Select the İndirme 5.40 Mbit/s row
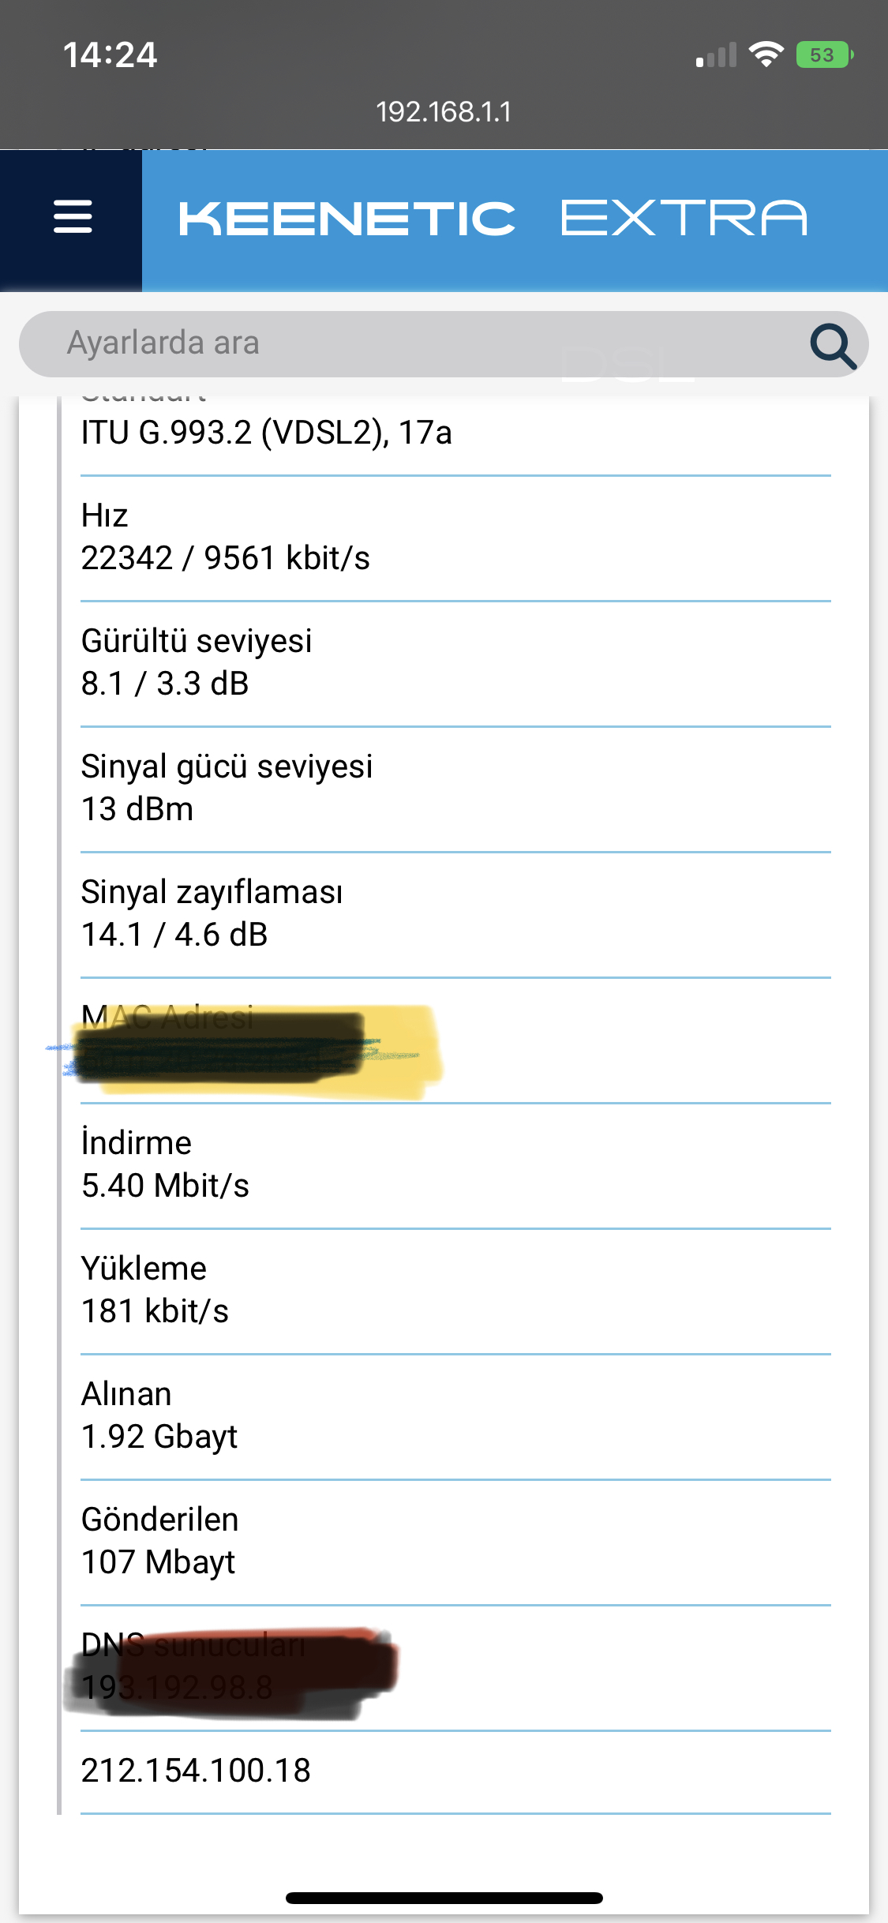Screen dimensions: 888x1923 pyautogui.click(x=455, y=1166)
